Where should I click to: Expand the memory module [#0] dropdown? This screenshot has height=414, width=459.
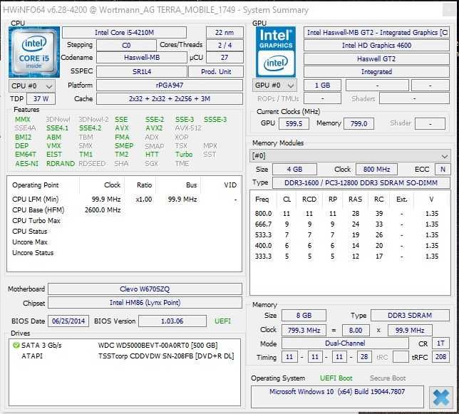coord(350,156)
